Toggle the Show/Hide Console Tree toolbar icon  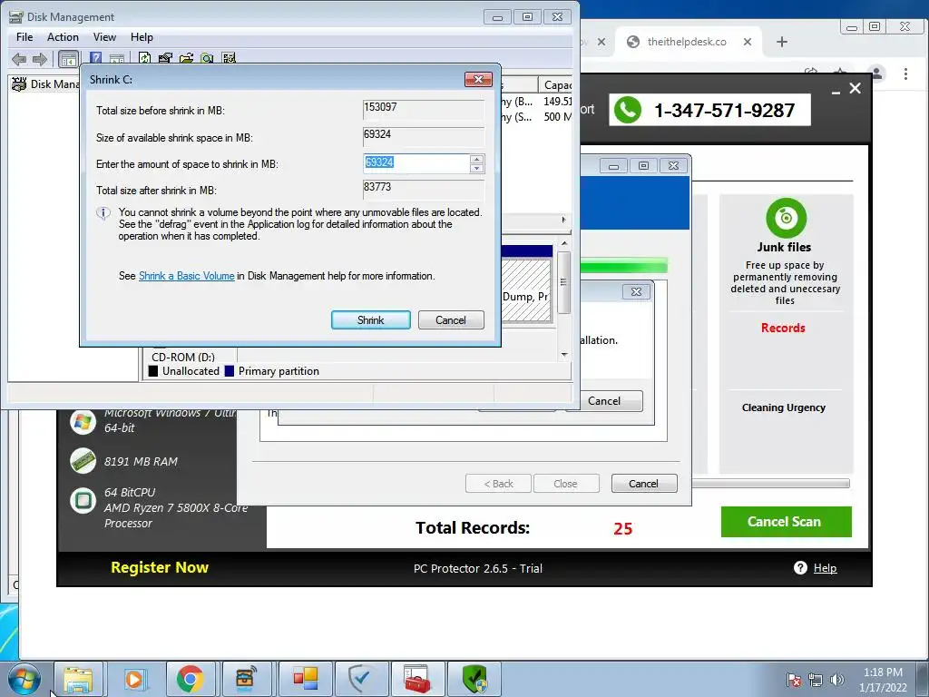(x=68, y=59)
